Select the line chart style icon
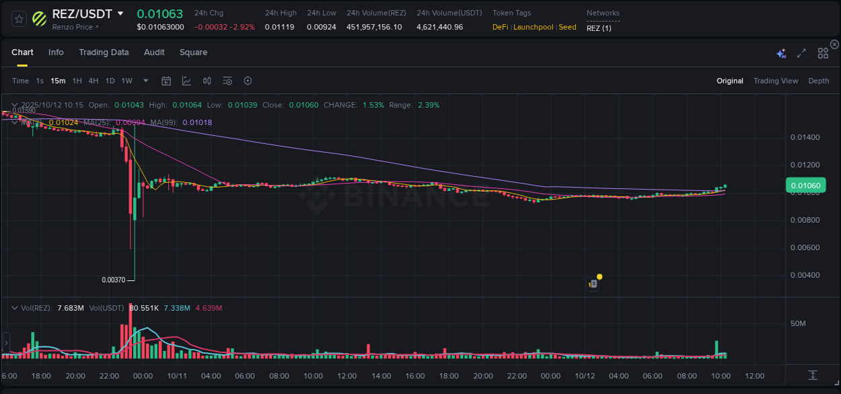Screen dimensions: 841x394 186,81
